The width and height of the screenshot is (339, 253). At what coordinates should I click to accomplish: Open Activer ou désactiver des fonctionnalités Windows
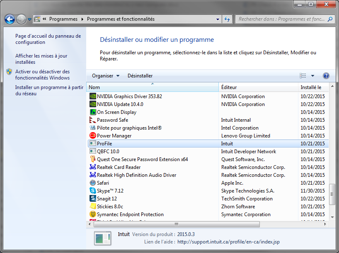(42, 75)
